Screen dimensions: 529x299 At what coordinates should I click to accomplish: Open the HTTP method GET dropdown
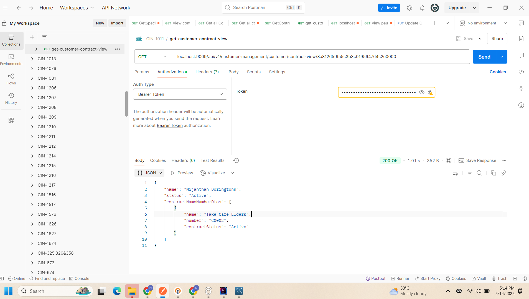click(x=153, y=57)
